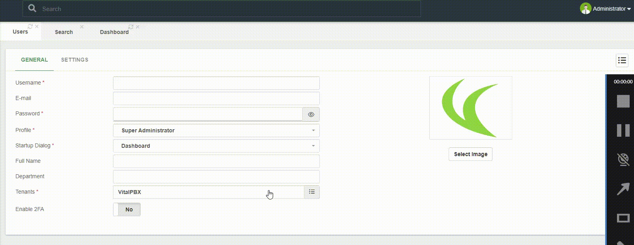Viewport: 634px width, 245px height.
Task: Show password with the eye icon
Action: click(311, 115)
